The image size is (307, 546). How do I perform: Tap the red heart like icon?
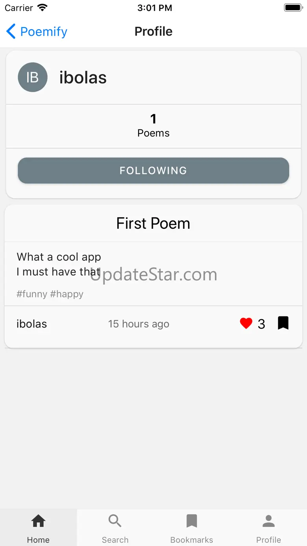246,324
